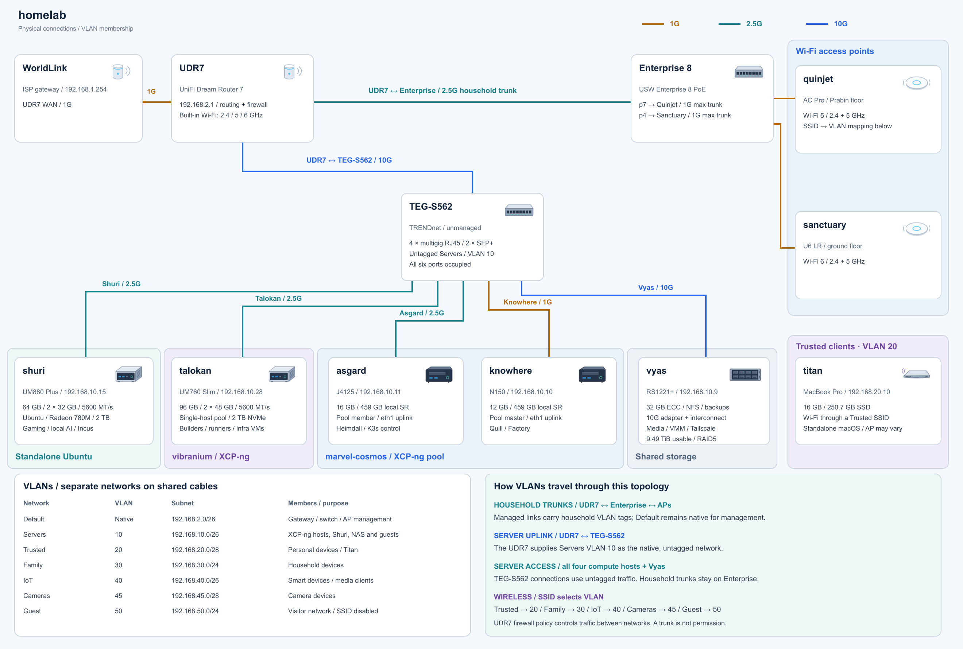Click 'All six ports occupied' text

(440, 264)
